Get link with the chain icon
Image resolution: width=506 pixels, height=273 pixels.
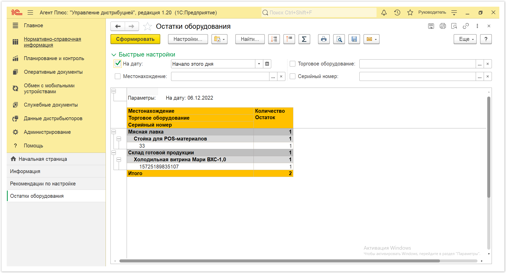coord(466,26)
